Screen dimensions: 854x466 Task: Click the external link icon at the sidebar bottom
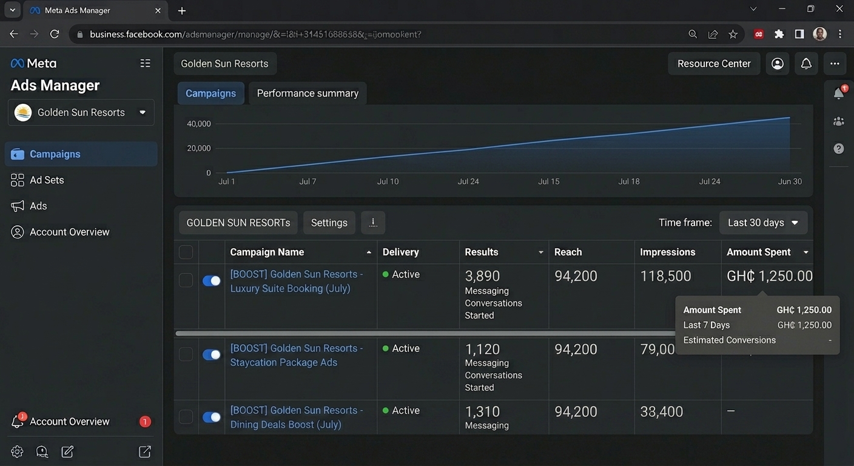pyautogui.click(x=145, y=451)
